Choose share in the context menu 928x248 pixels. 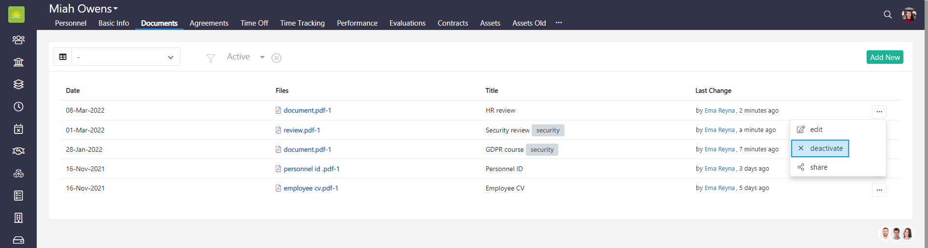point(818,167)
